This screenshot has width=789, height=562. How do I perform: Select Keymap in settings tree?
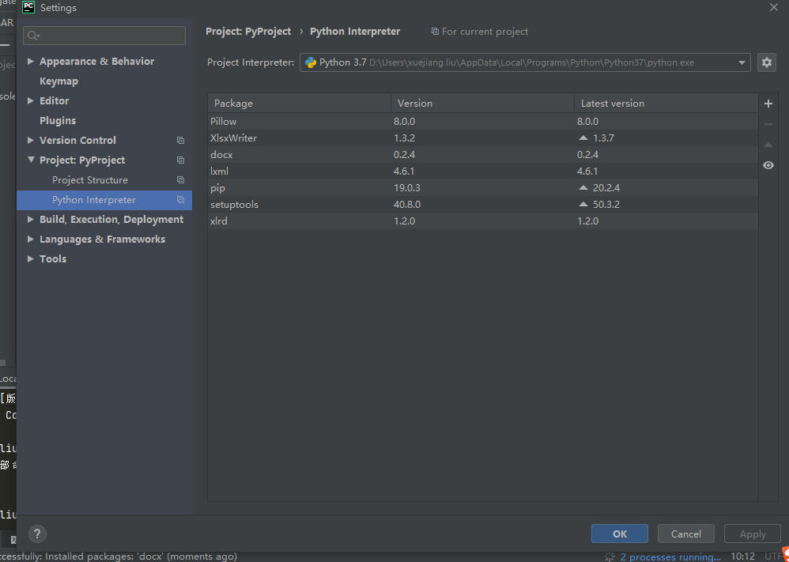pos(59,81)
